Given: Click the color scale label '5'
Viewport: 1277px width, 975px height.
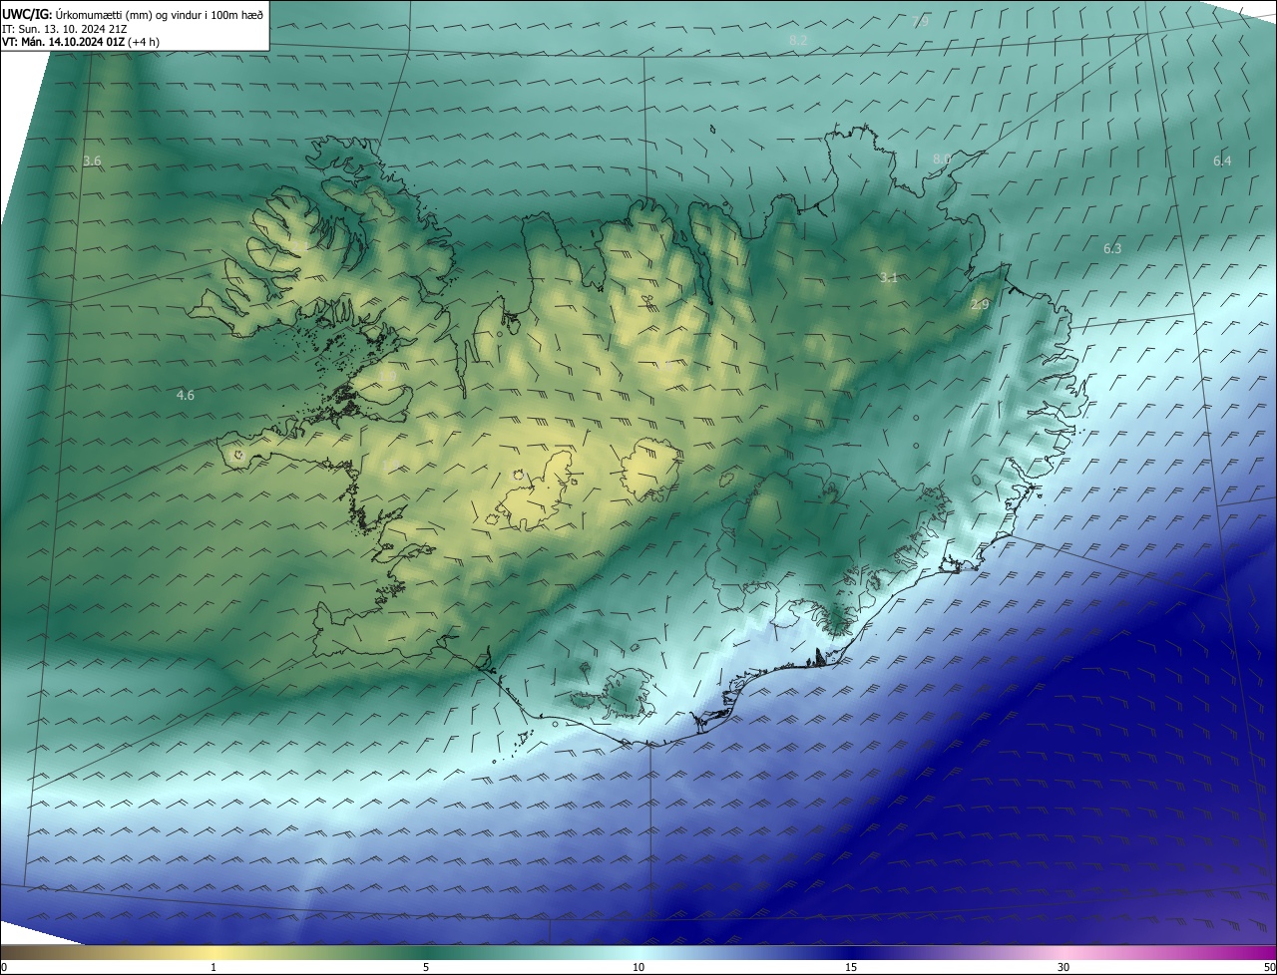Looking at the screenshot, I should pos(426,967).
